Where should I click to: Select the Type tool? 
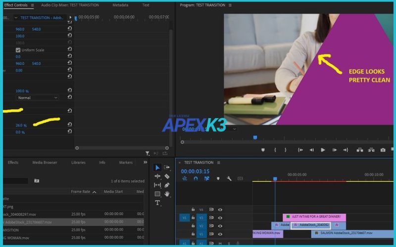[157, 203]
